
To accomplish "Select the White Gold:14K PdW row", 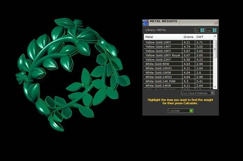I will (x=178, y=81).
